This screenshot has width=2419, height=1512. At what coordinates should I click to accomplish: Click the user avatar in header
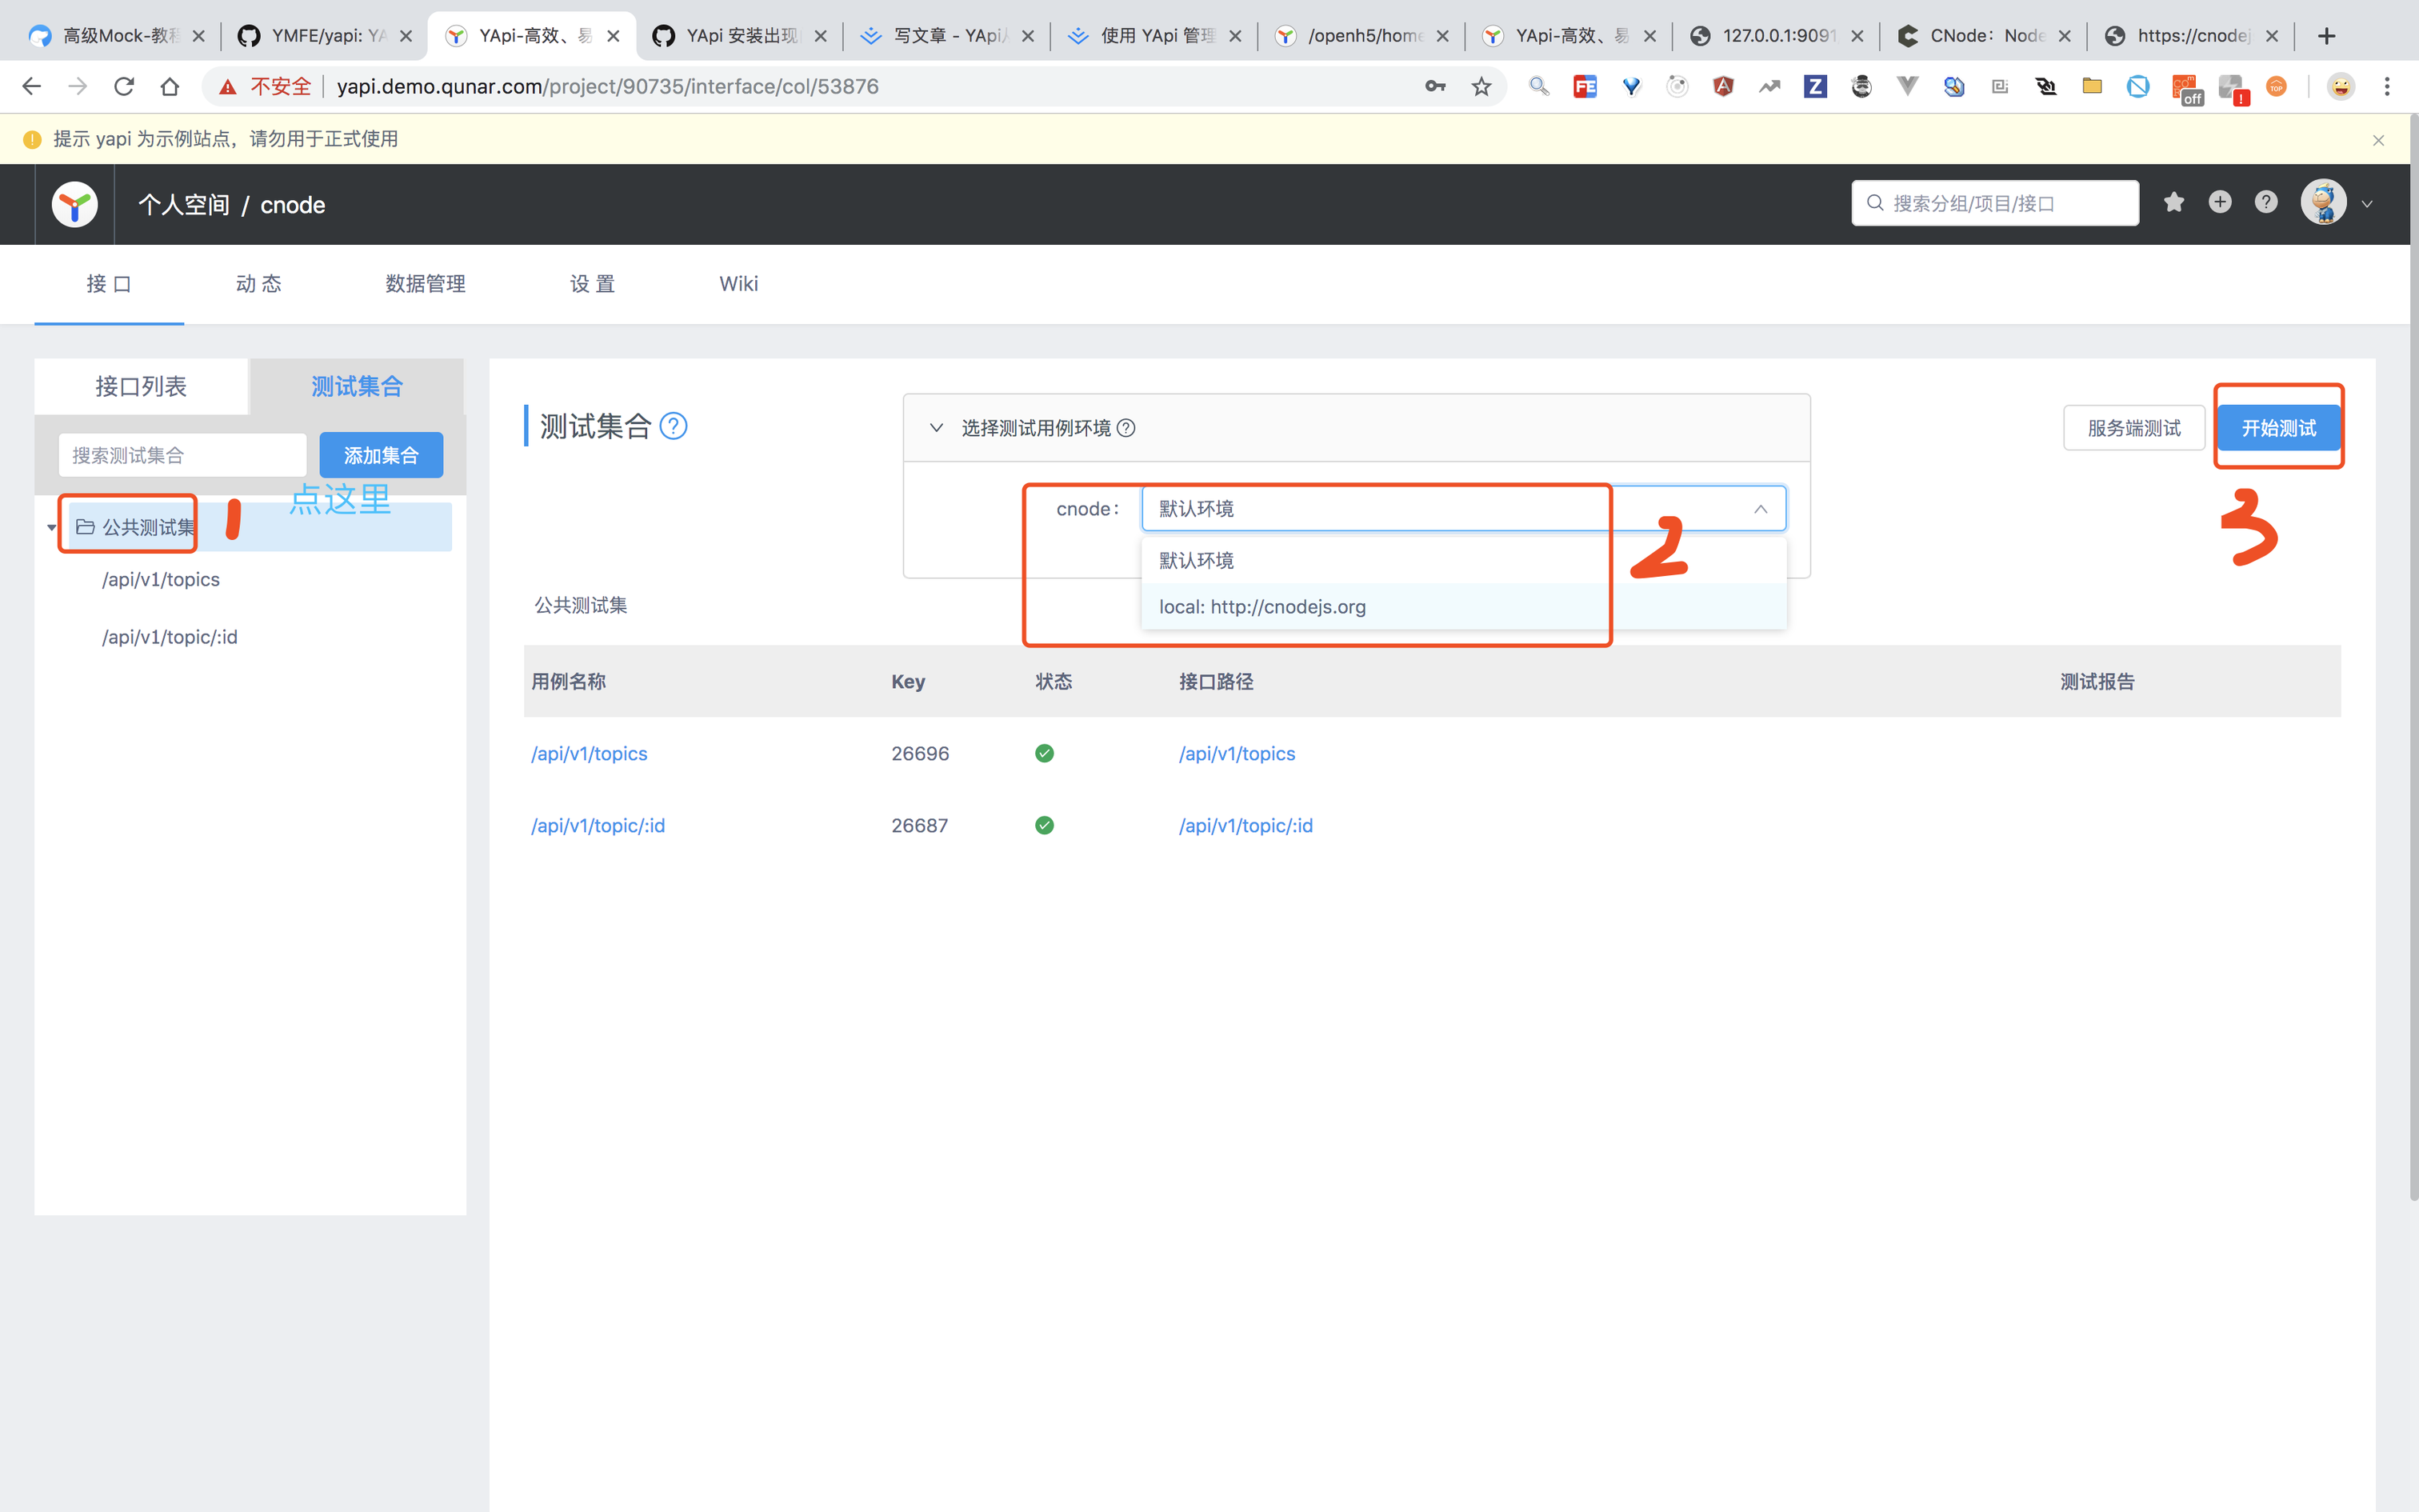coord(2324,203)
